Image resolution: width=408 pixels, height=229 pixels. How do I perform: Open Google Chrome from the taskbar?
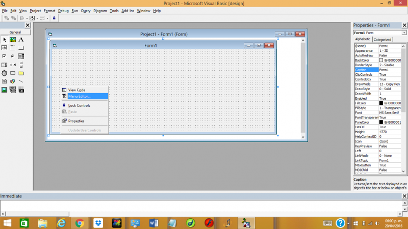coord(80,223)
